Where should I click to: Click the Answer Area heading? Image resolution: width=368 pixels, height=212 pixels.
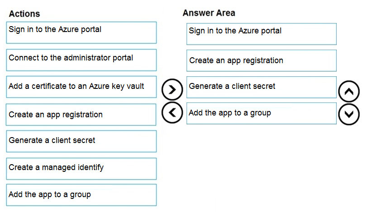tap(209, 13)
